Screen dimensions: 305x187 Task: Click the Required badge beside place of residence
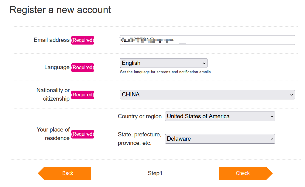[83, 134]
